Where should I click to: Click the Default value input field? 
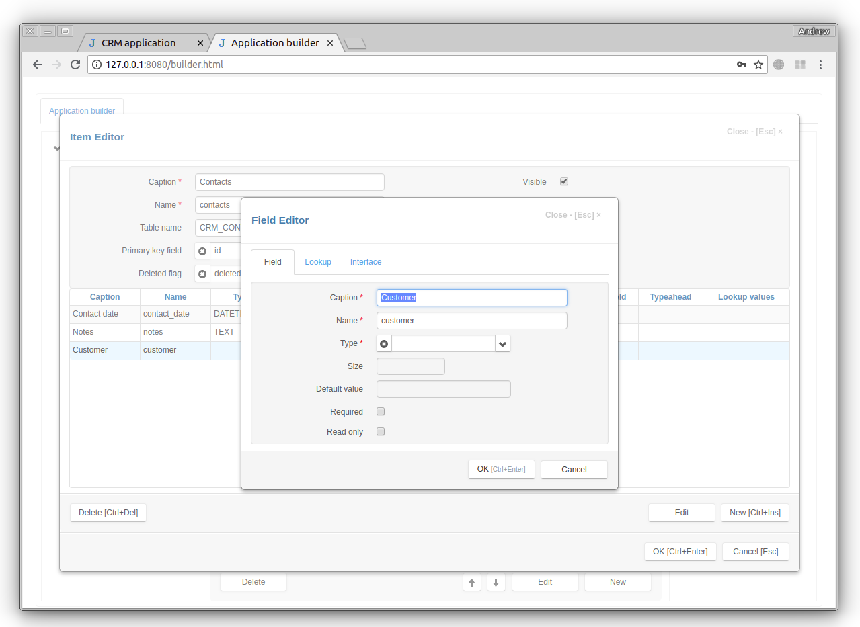pyautogui.click(x=444, y=389)
